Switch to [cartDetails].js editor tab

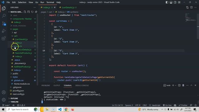pos(68,7)
